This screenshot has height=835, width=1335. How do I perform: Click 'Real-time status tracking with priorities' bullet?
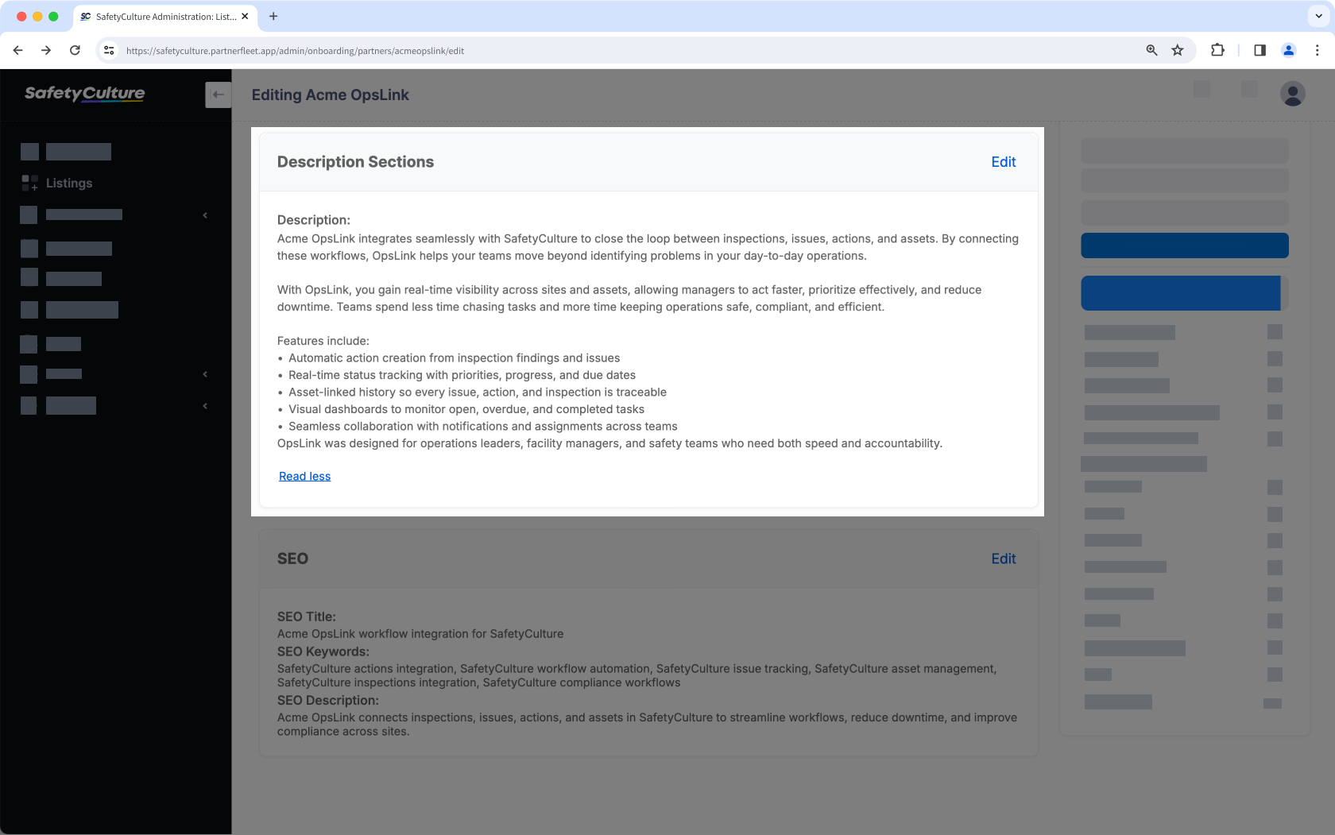tap(462, 375)
